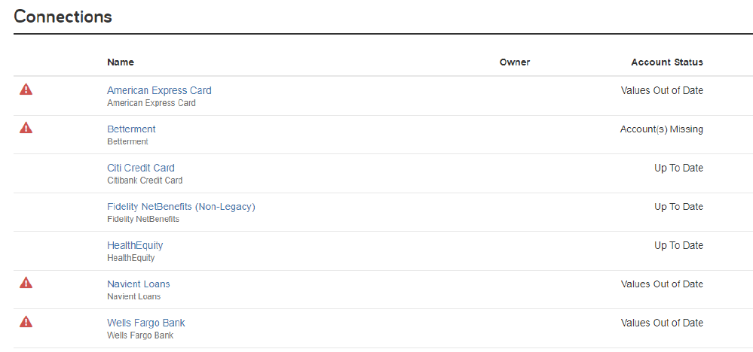Click the red alert triangle next to Betterment
The height and width of the screenshot is (352, 753).
pos(26,128)
